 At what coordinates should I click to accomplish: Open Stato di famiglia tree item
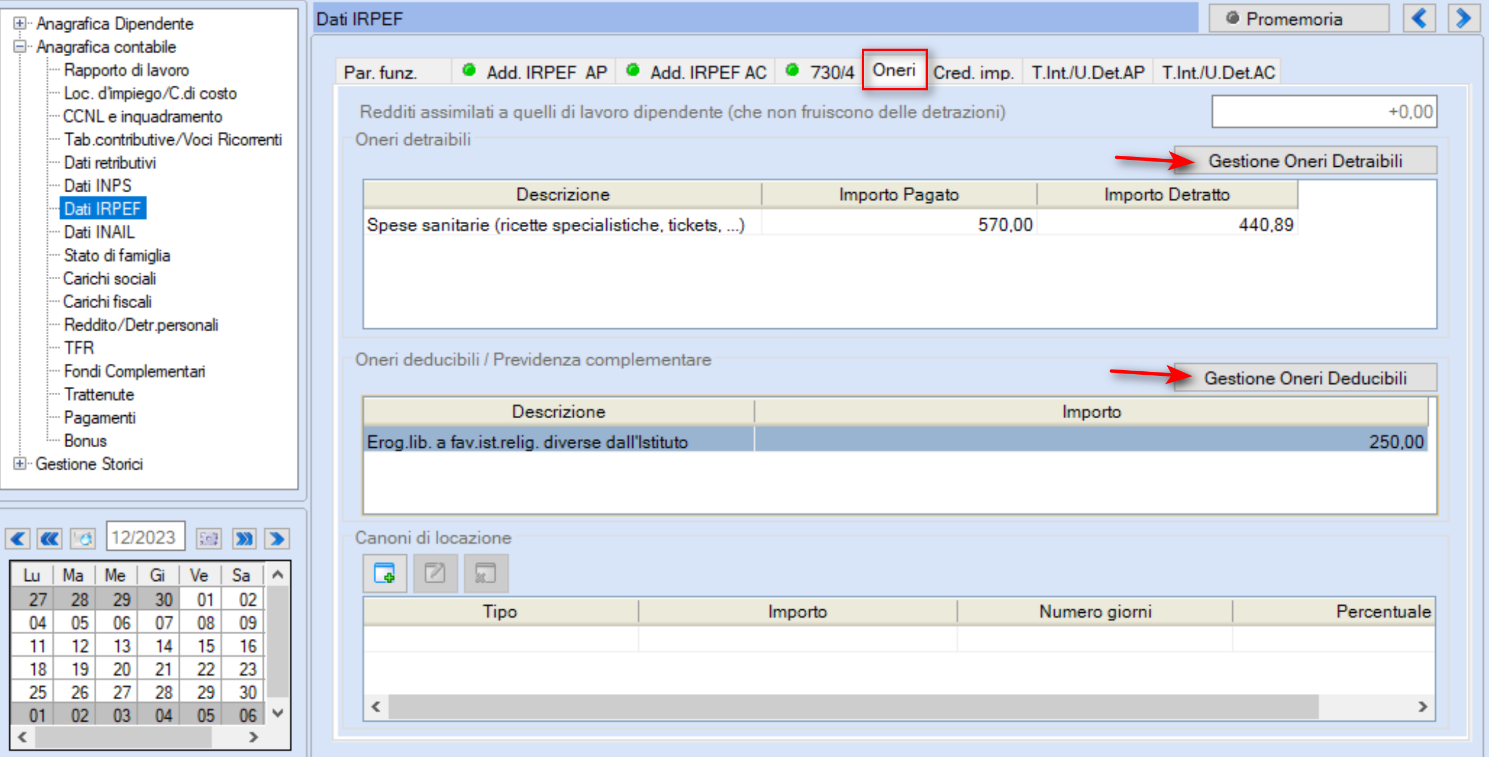(117, 255)
